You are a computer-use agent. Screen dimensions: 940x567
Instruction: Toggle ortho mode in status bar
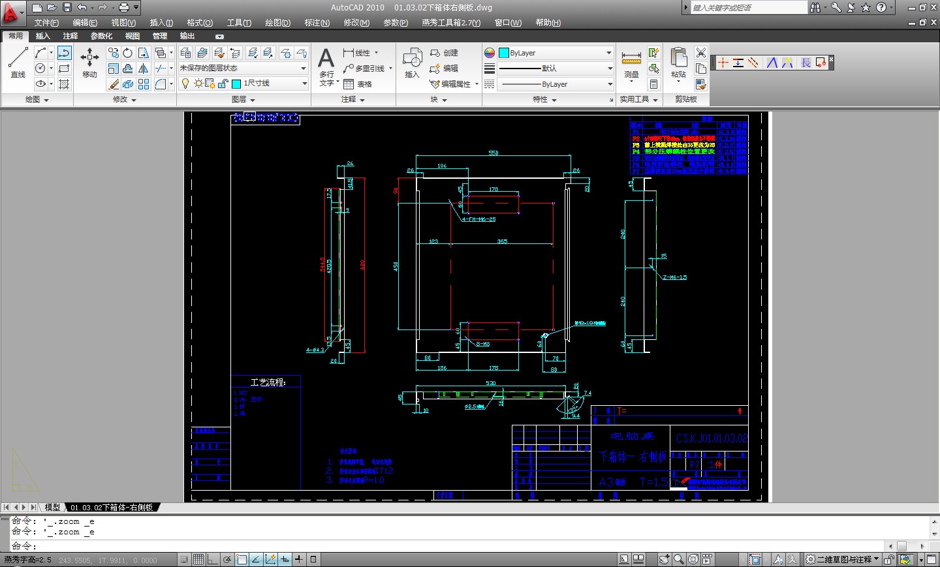(x=213, y=559)
